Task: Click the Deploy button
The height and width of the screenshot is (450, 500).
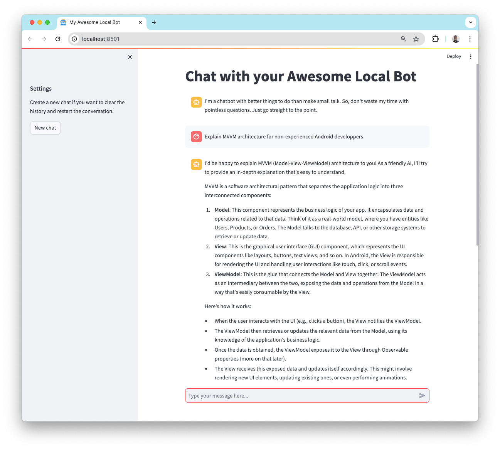Action: tap(454, 56)
